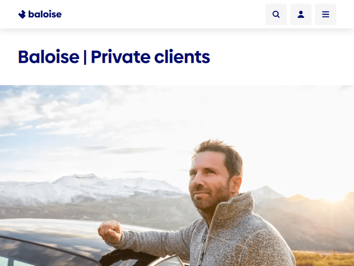
Task: Click 'Private clients' in the page heading
Action: click(x=151, y=57)
